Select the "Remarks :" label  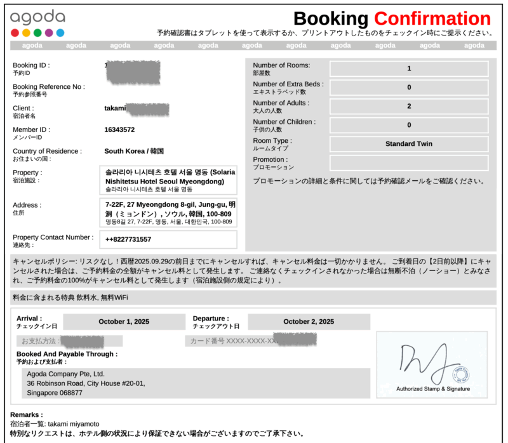(x=27, y=415)
